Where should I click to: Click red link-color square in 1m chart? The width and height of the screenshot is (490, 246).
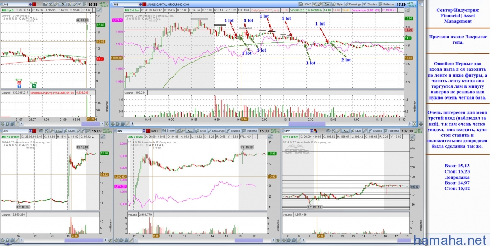(x=144, y=5)
